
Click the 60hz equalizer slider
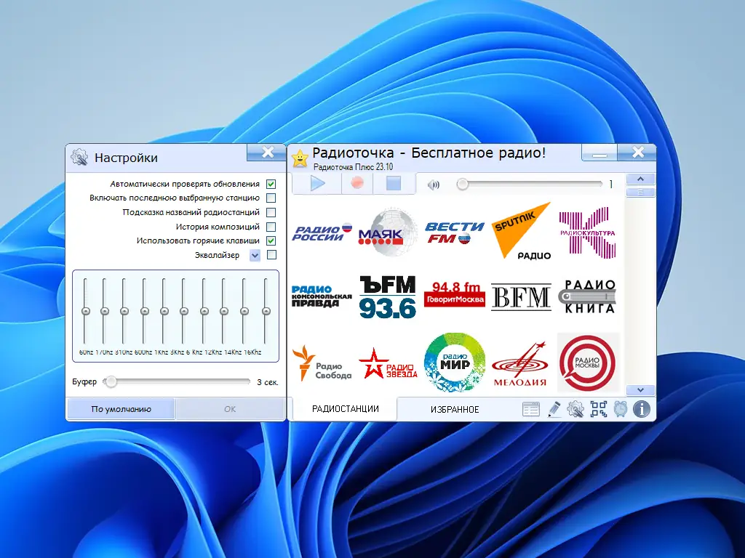pyautogui.click(x=86, y=311)
